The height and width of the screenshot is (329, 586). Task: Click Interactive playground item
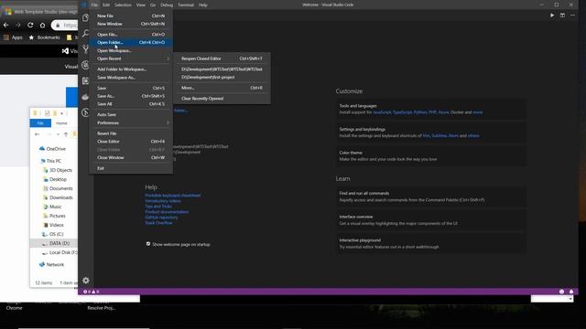(431, 244)
